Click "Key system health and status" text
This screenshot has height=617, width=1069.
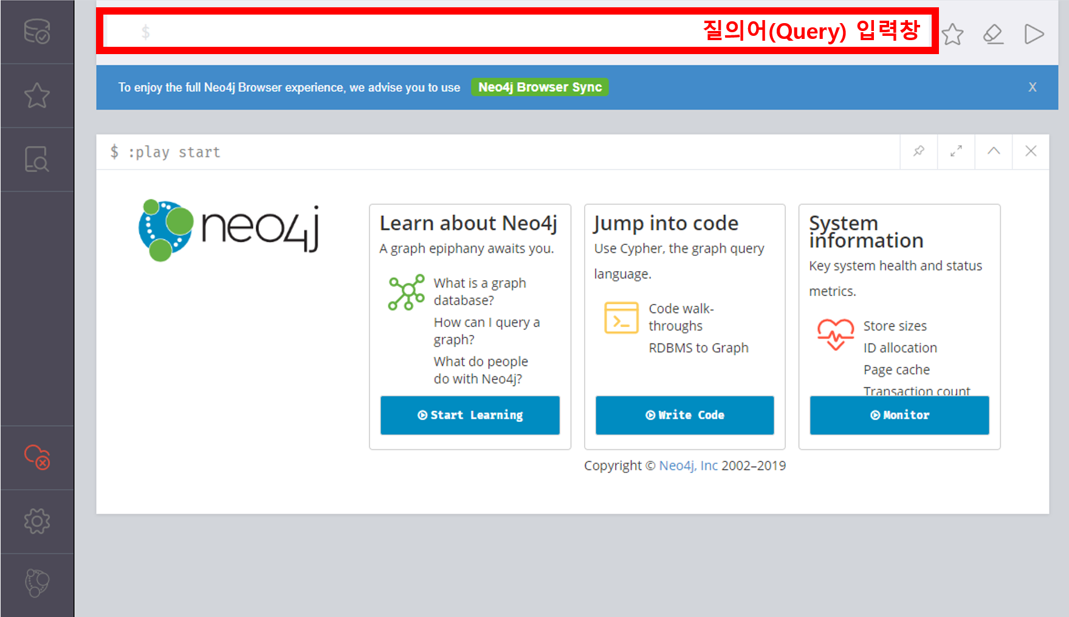coord(895,266)
